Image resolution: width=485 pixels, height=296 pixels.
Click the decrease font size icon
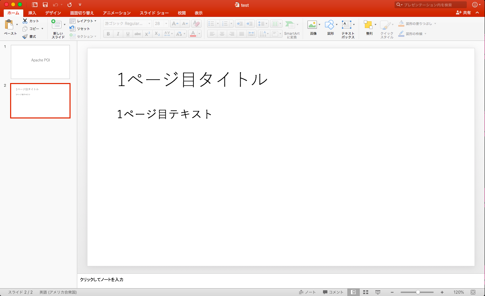185,24
